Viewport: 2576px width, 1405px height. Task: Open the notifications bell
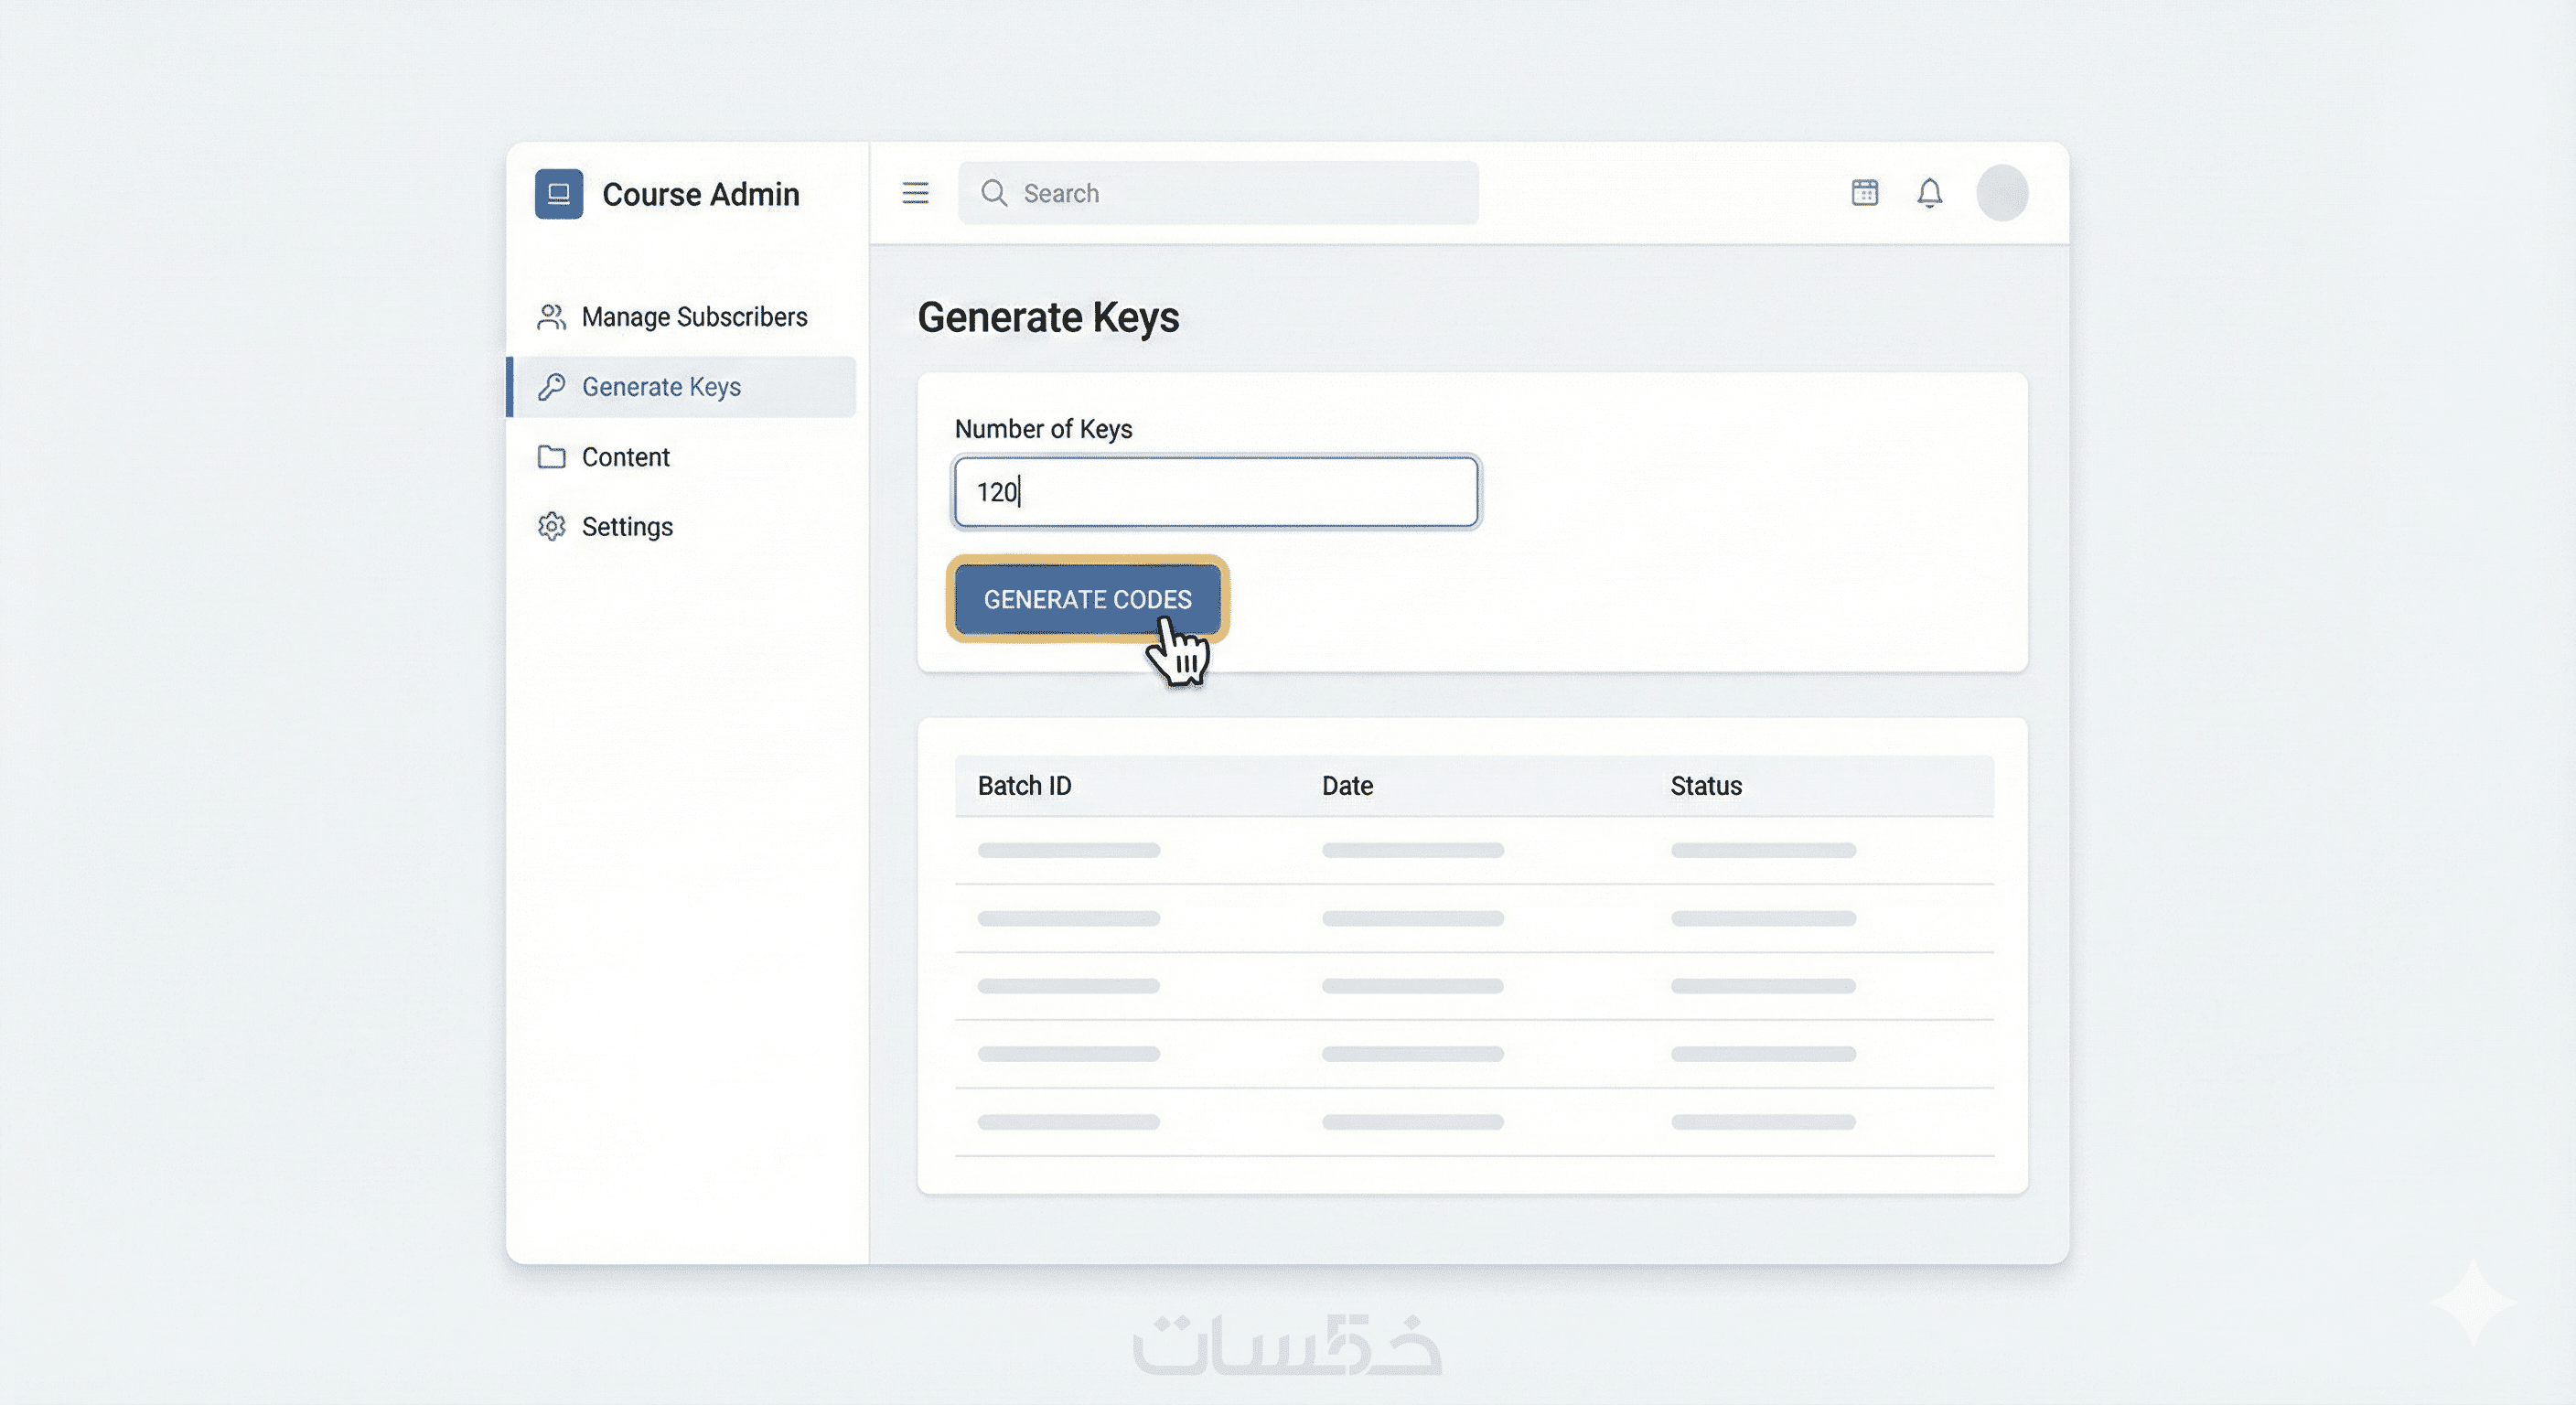pos(1929,192)
